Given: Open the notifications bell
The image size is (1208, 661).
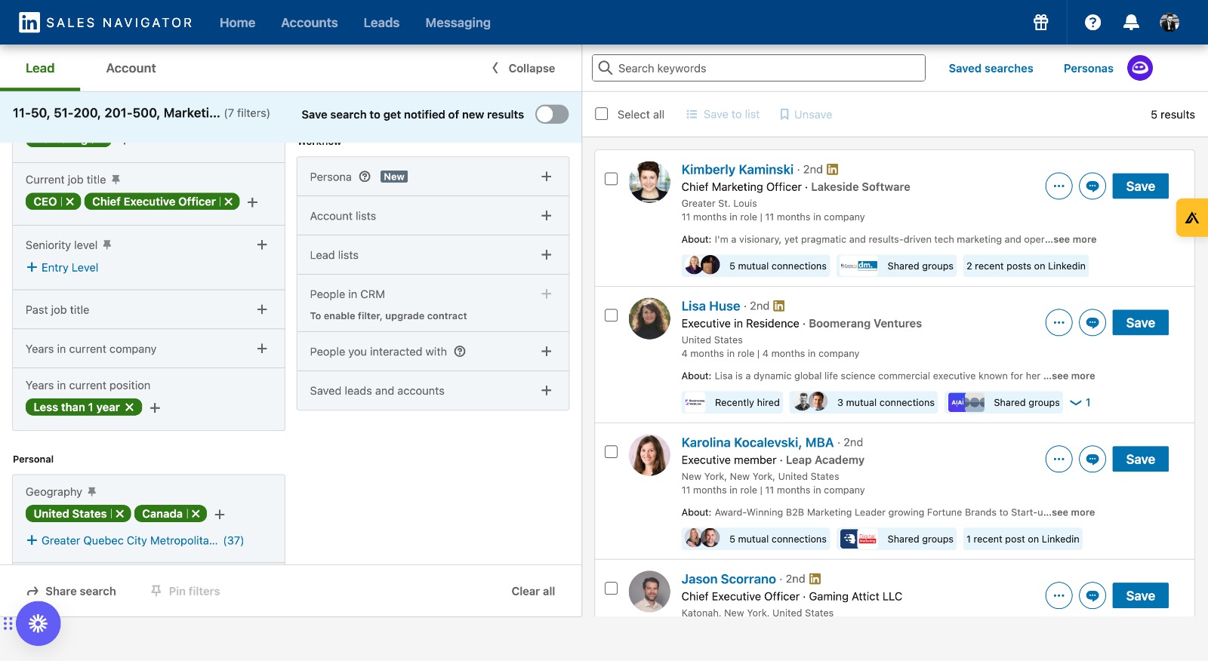Looking at the screenshot, I should 1131,23.
